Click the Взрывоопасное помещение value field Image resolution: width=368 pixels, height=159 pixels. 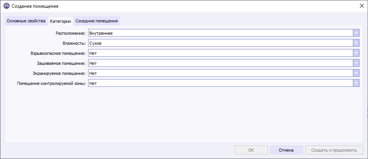click(x=220, y=53)
